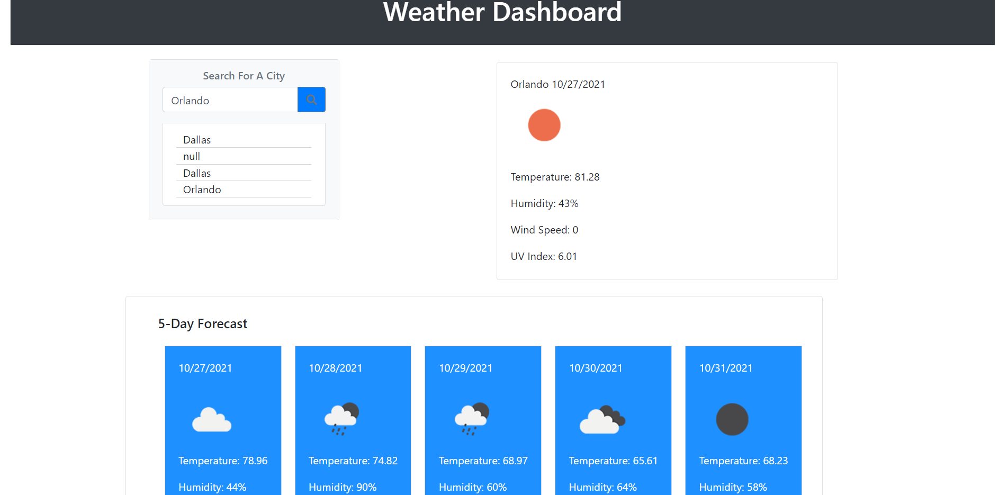
Task: Select the second Dallas entry above Orlando
Action: pos(244,173)
